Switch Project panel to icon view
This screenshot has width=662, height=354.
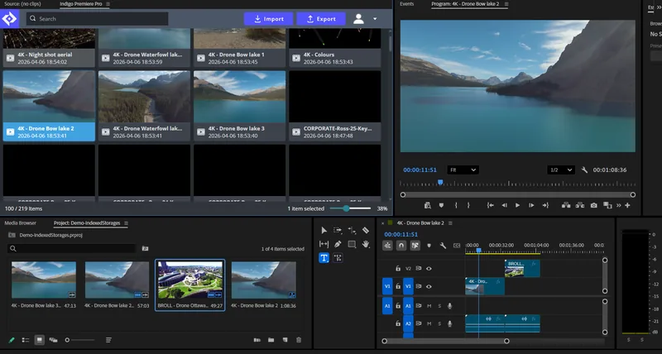[x=39, y=340]
